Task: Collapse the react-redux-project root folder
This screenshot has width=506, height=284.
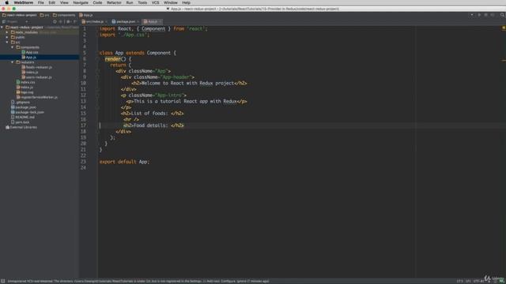Action: pyautogui.click(x=2, y=28)
